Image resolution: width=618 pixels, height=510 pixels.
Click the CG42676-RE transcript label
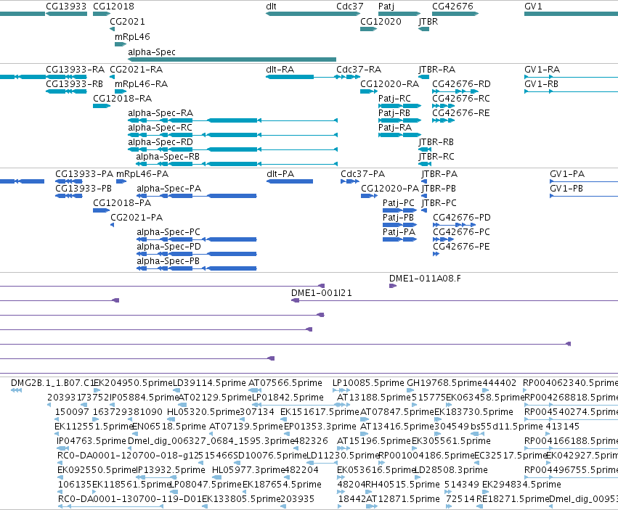coord(460,113)
